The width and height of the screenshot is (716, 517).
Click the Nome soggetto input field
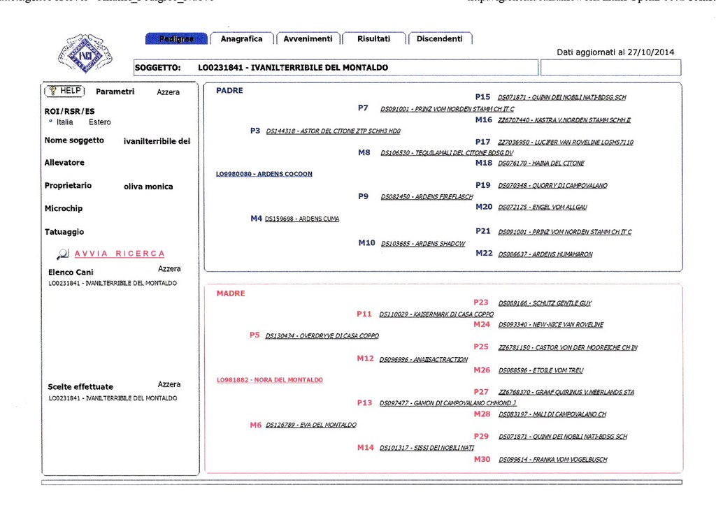(157, 141)
